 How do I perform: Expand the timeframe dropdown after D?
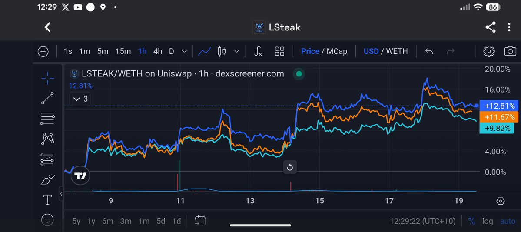click(x=184, y=52)
